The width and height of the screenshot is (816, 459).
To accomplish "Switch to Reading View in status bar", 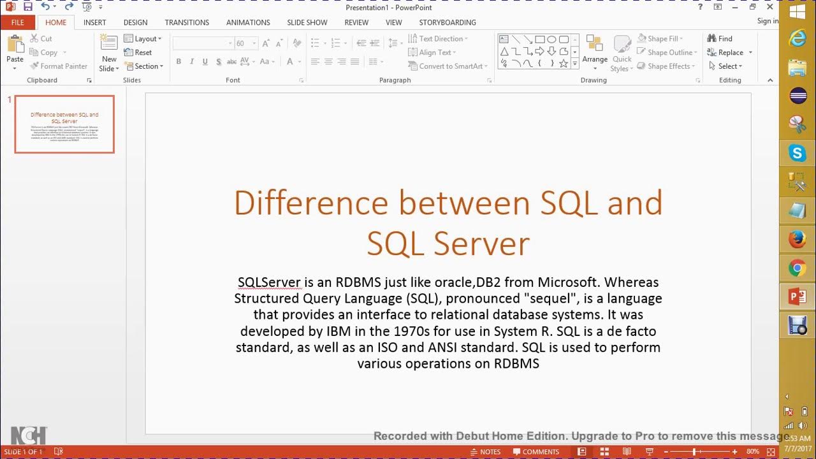I will [x=627, y=452].
